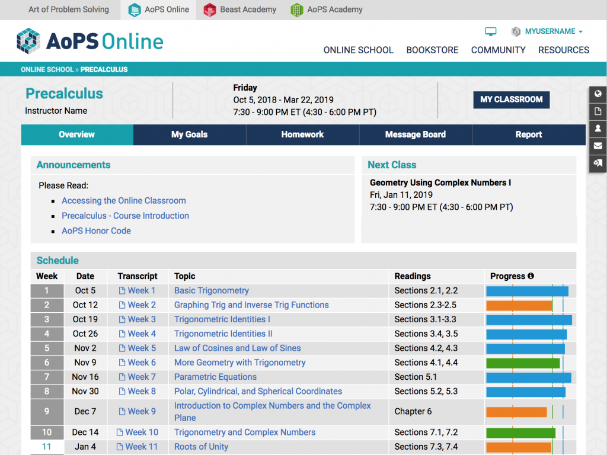Click the Week 6 transcript document icon
This screenshot has height=455, width=607.
coord(122,363)
